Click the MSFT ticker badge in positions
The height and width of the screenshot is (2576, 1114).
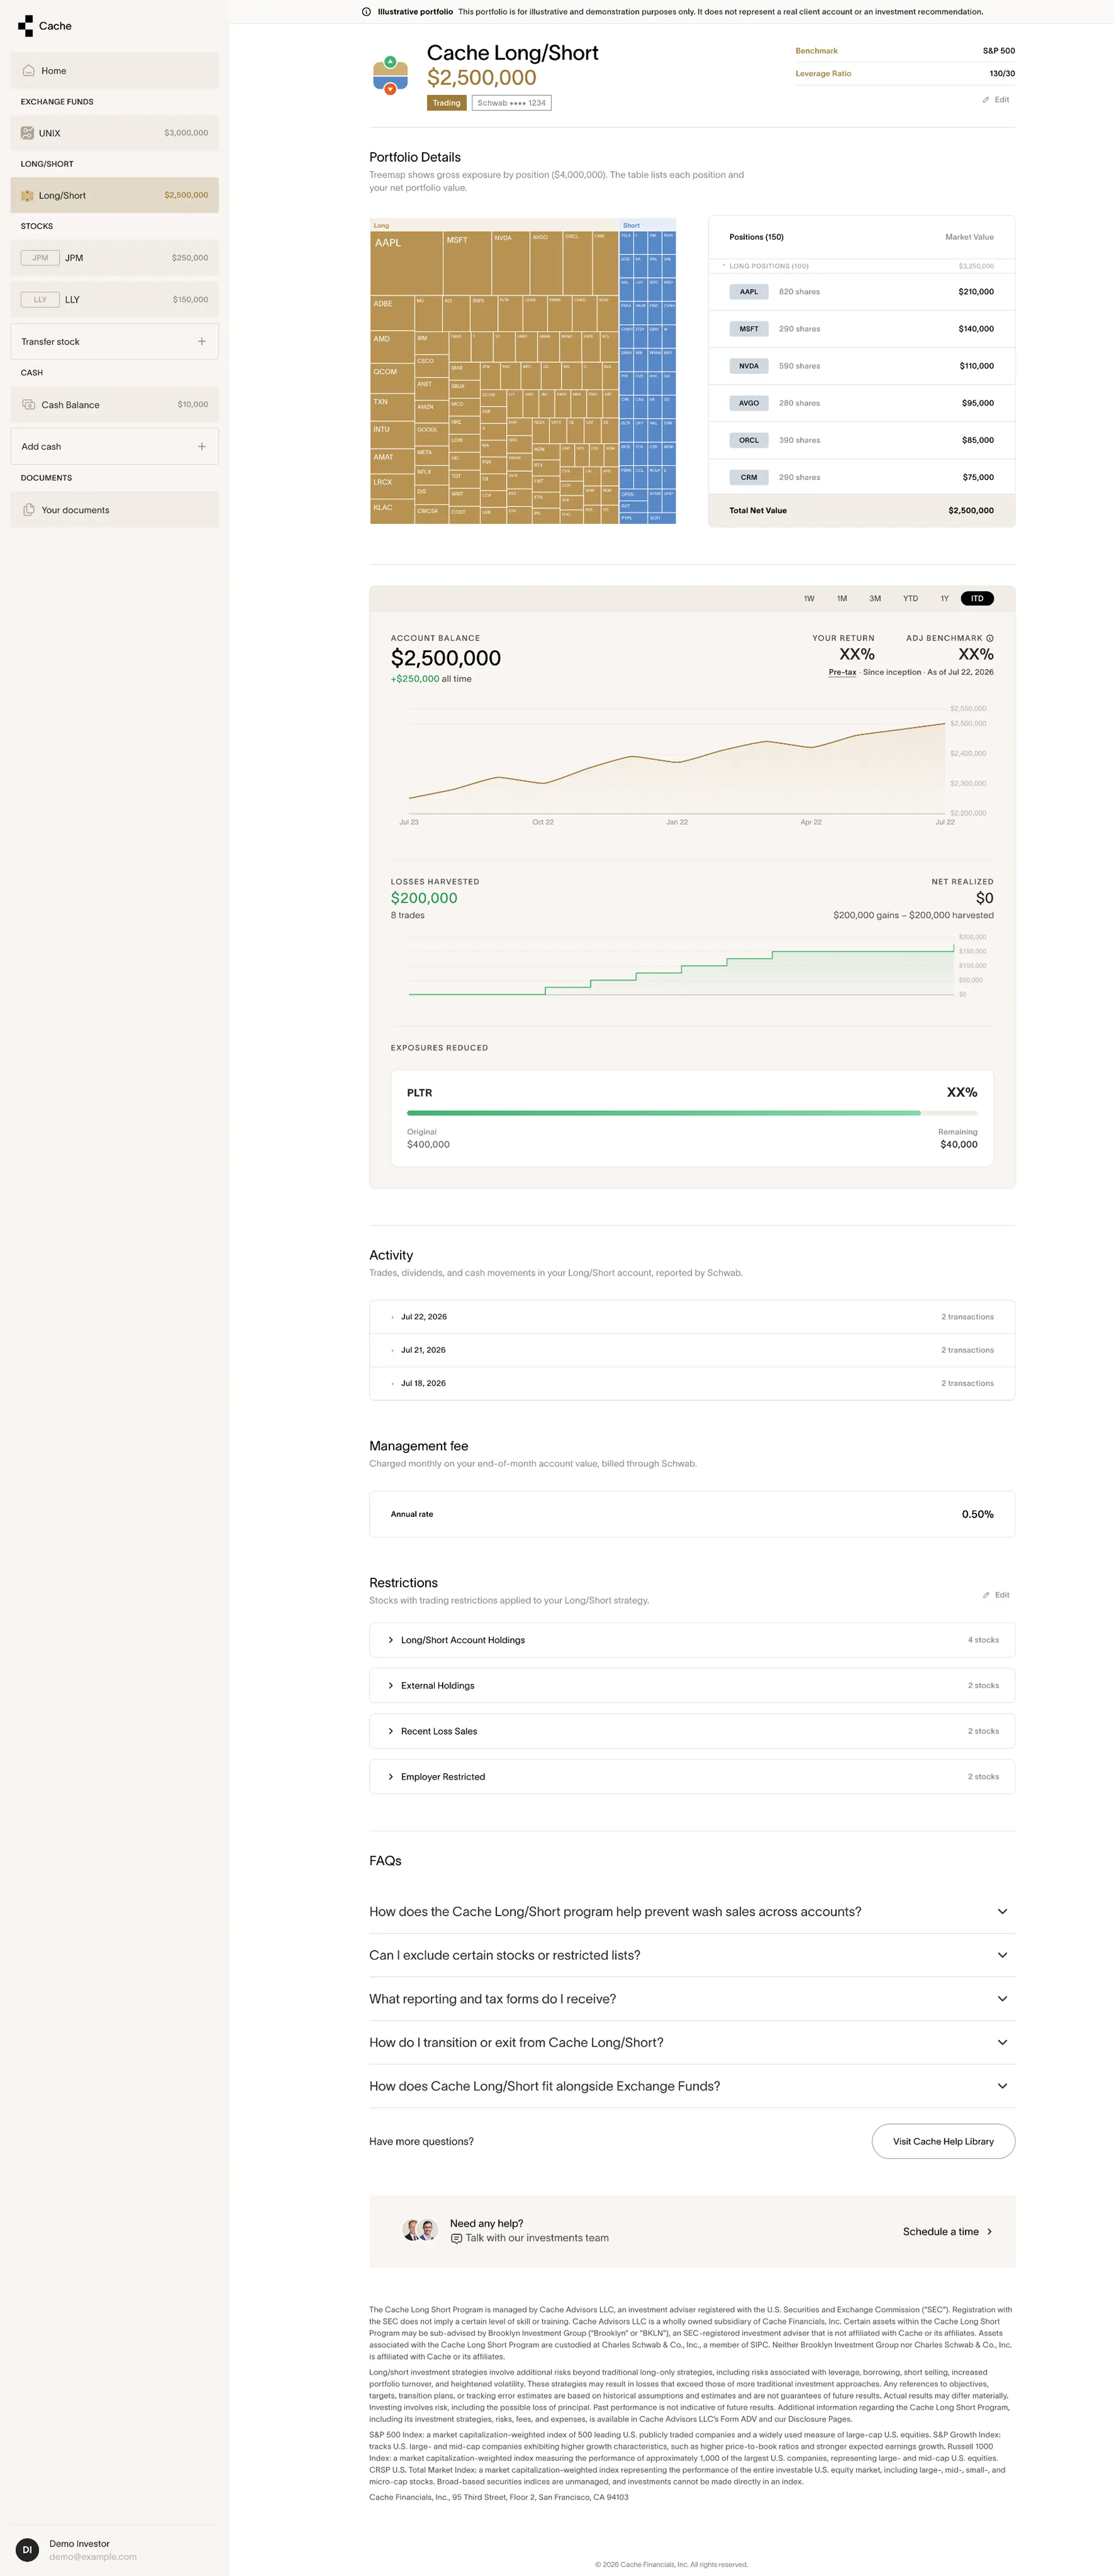pyautogui.click(x=749, y=329)
